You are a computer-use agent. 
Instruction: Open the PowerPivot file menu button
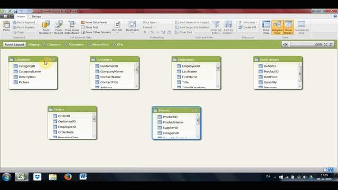pos(7,16)
